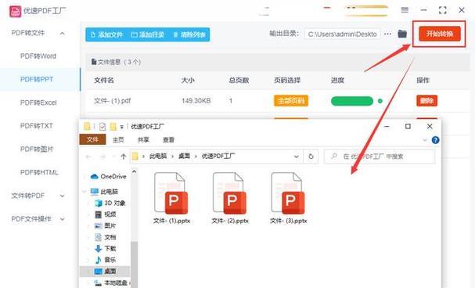Select the file 文件- (3).pptx
This screenshot has width=475, height=288.
[289, 198]
